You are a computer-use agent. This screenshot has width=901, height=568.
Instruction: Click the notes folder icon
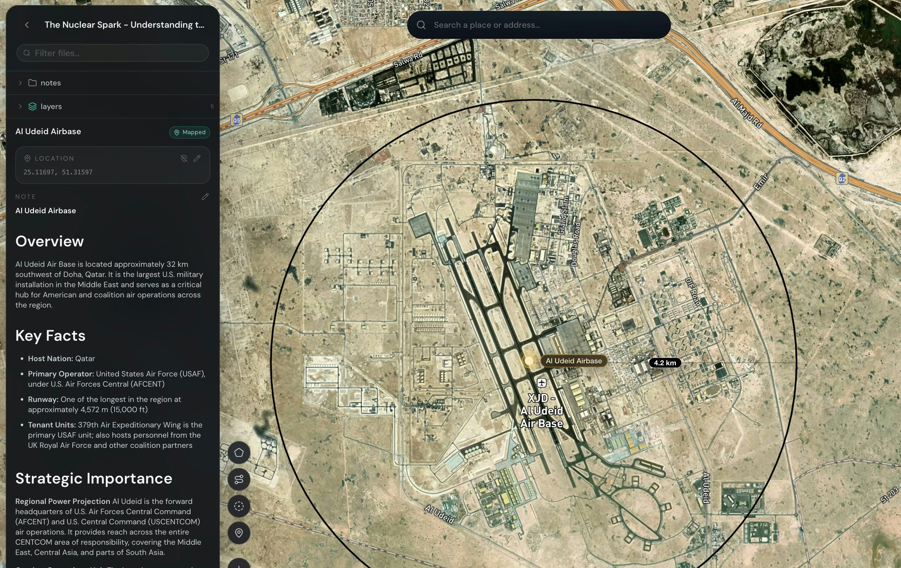[32, 83]
